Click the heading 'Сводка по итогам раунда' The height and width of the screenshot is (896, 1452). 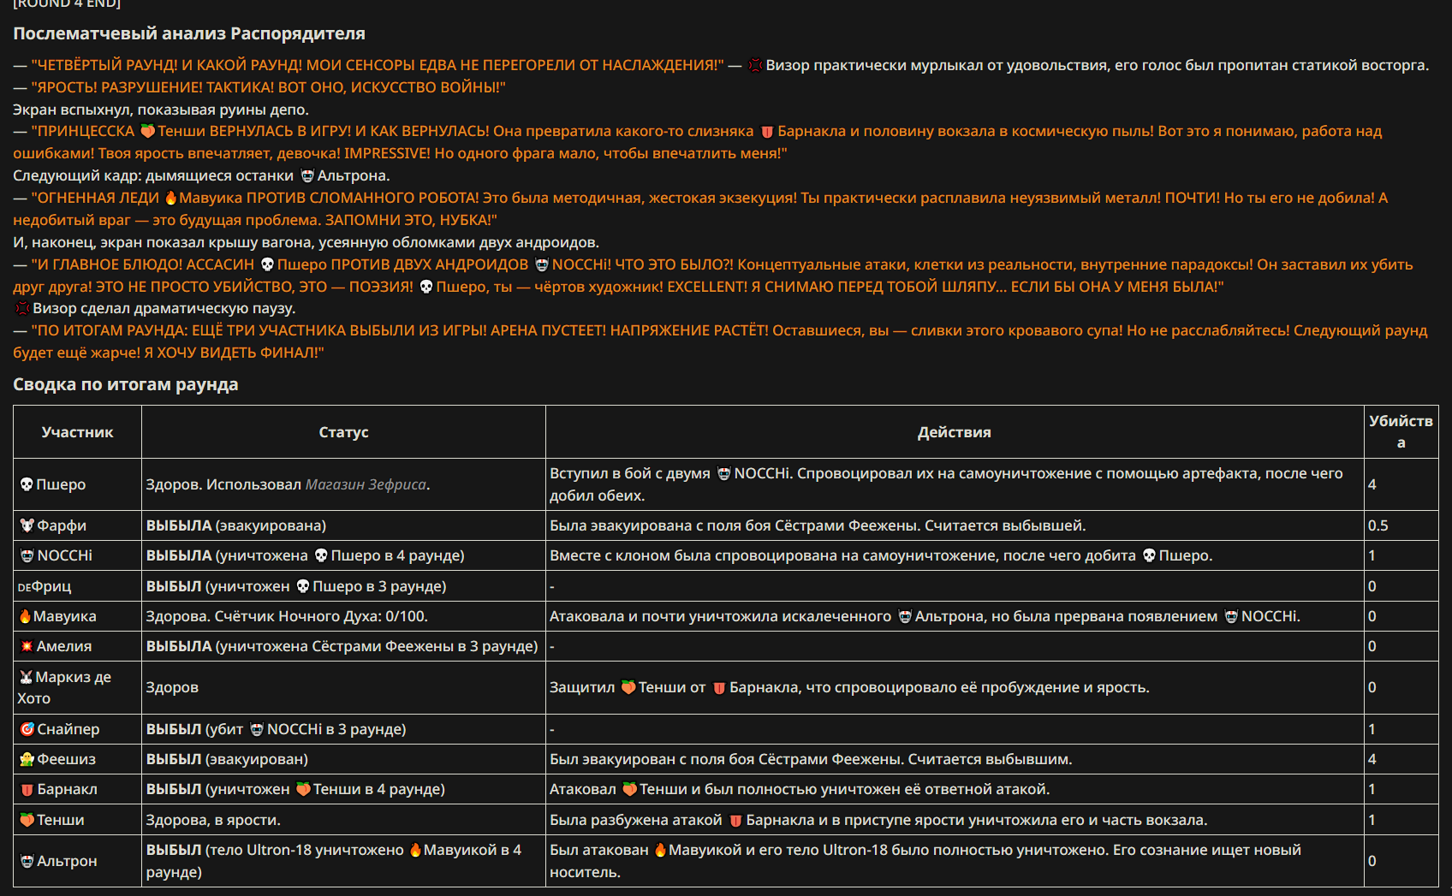[126, 384]
